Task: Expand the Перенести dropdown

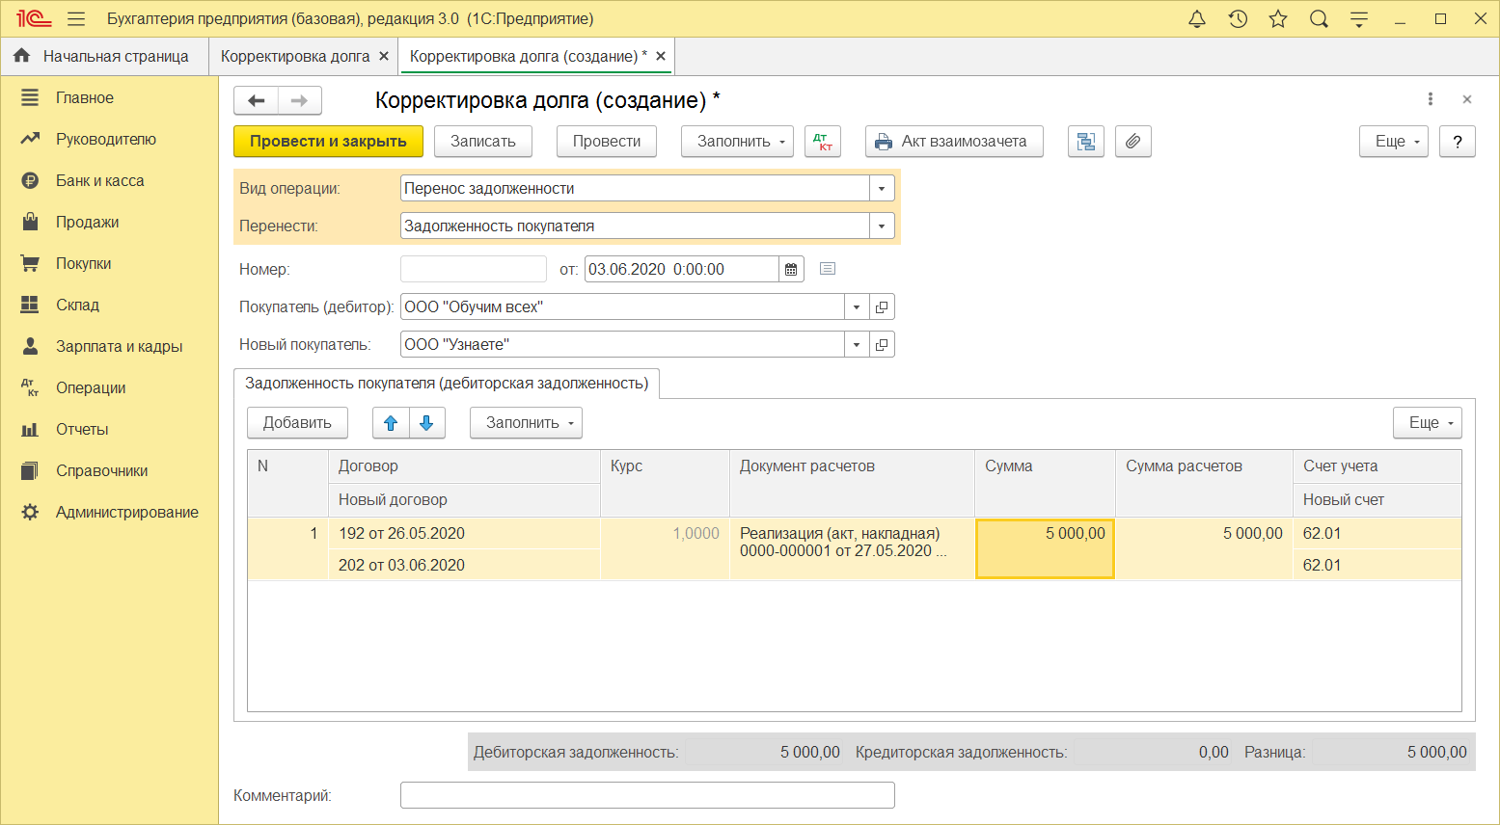Action: click(x=882, y=226)
